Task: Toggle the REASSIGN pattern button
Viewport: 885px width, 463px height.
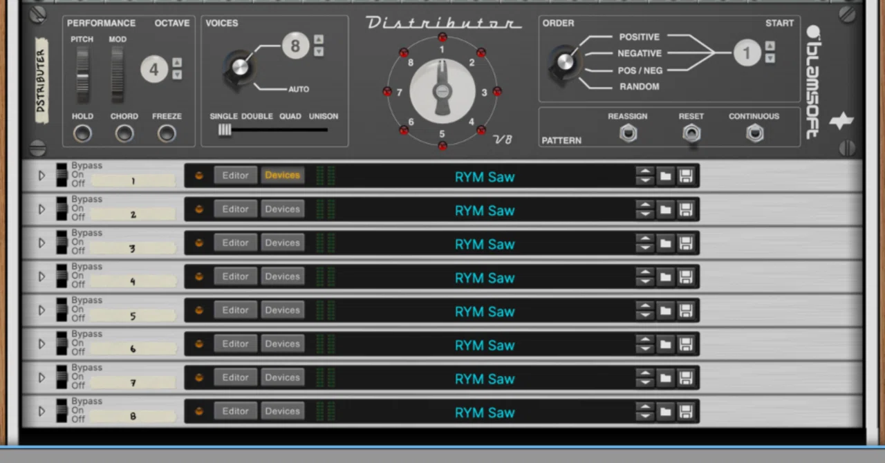Action: [x=628, y=133]
